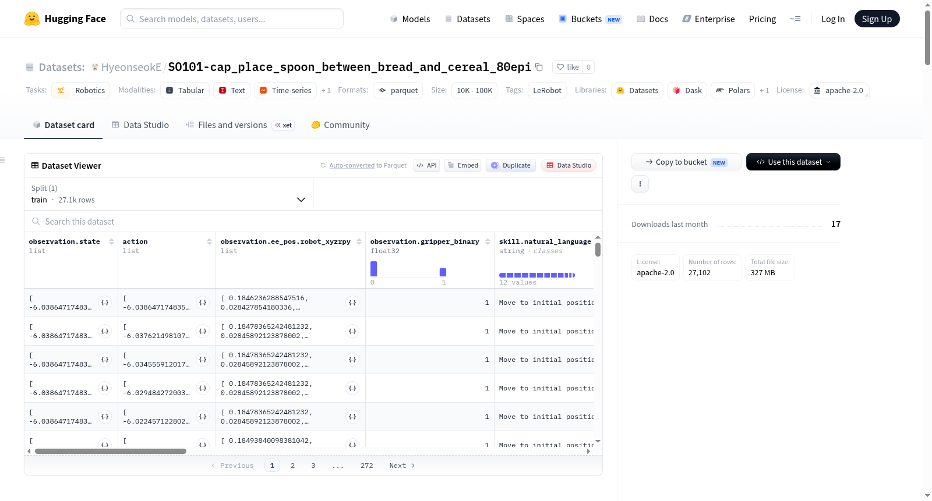Focus the Search this dataset field

[313, 222]
